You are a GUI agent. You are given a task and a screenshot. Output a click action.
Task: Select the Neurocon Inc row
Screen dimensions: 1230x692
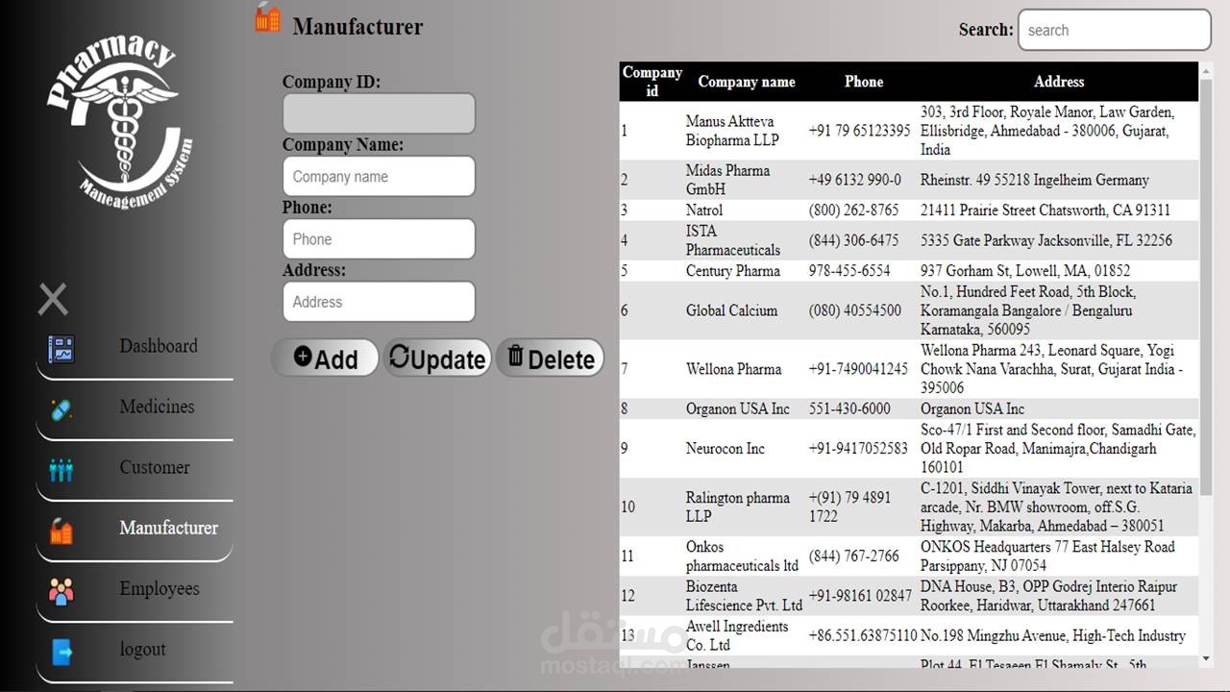click(x=909, y=448)
